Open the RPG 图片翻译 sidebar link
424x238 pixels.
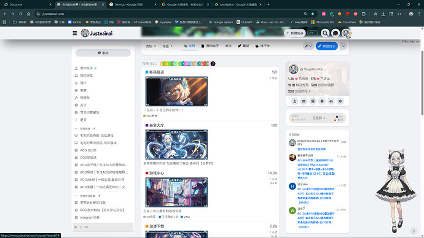pos(101,210)
